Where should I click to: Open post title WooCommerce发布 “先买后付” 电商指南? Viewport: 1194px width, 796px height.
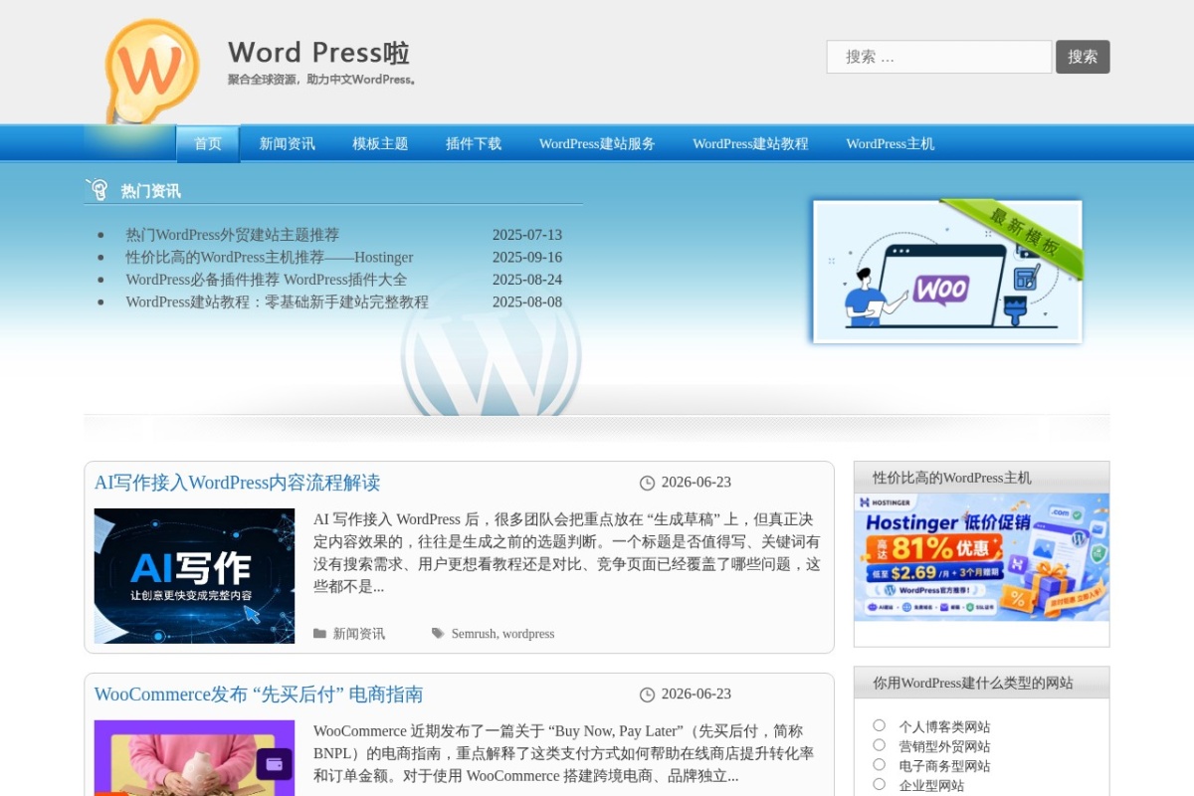(259, 695)
